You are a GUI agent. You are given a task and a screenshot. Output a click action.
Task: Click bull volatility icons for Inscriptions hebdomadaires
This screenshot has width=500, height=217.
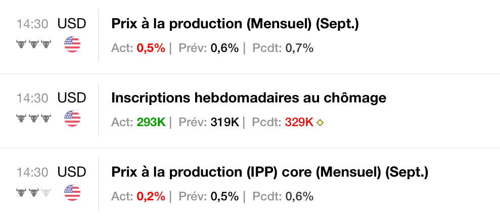click(x=34, y=119)
